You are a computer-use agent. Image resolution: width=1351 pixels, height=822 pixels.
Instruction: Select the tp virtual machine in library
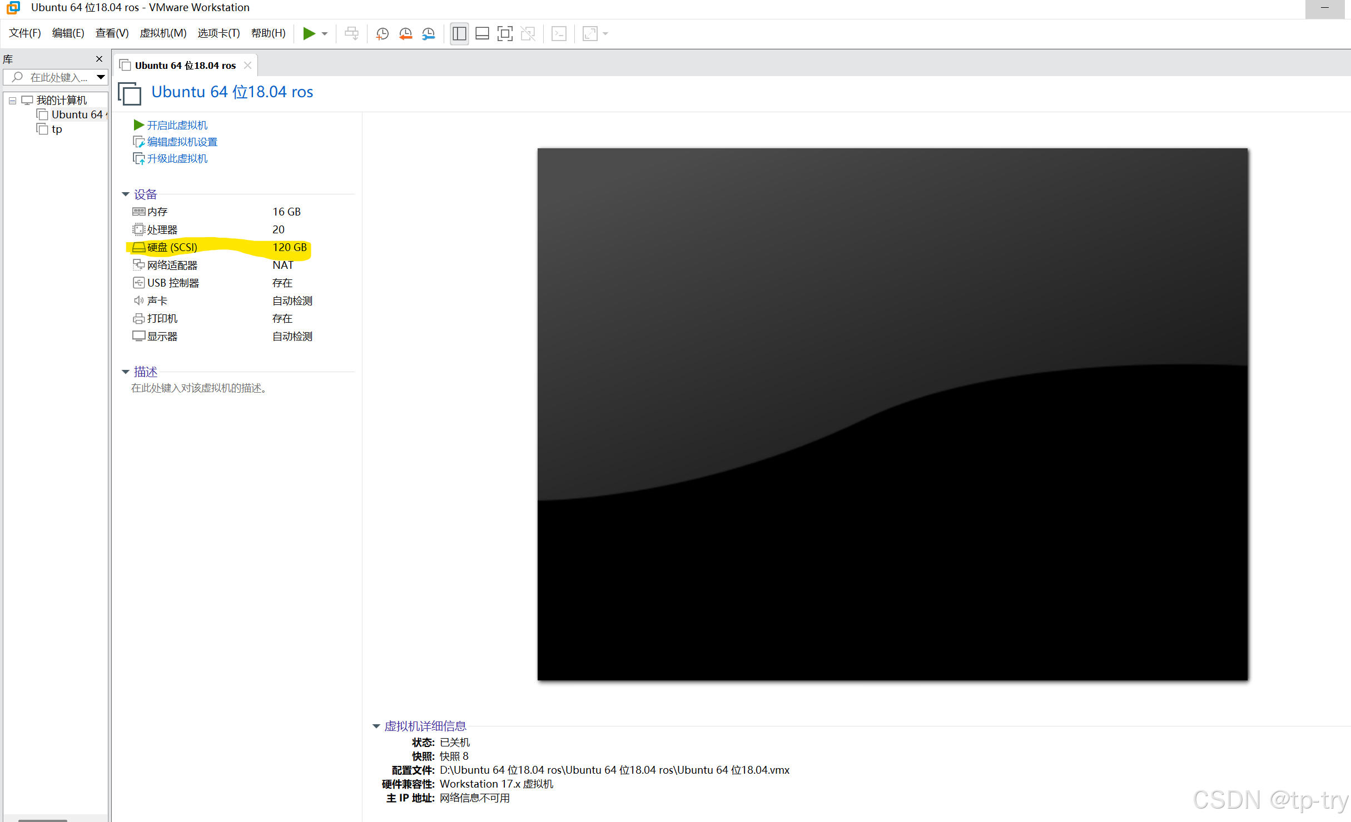57,129
